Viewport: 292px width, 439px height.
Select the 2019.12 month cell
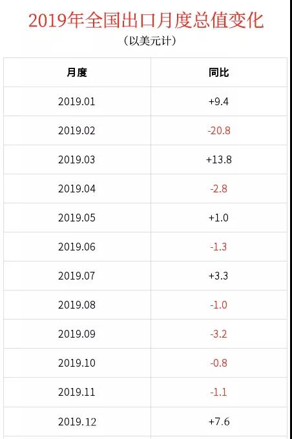coord(77,422)
